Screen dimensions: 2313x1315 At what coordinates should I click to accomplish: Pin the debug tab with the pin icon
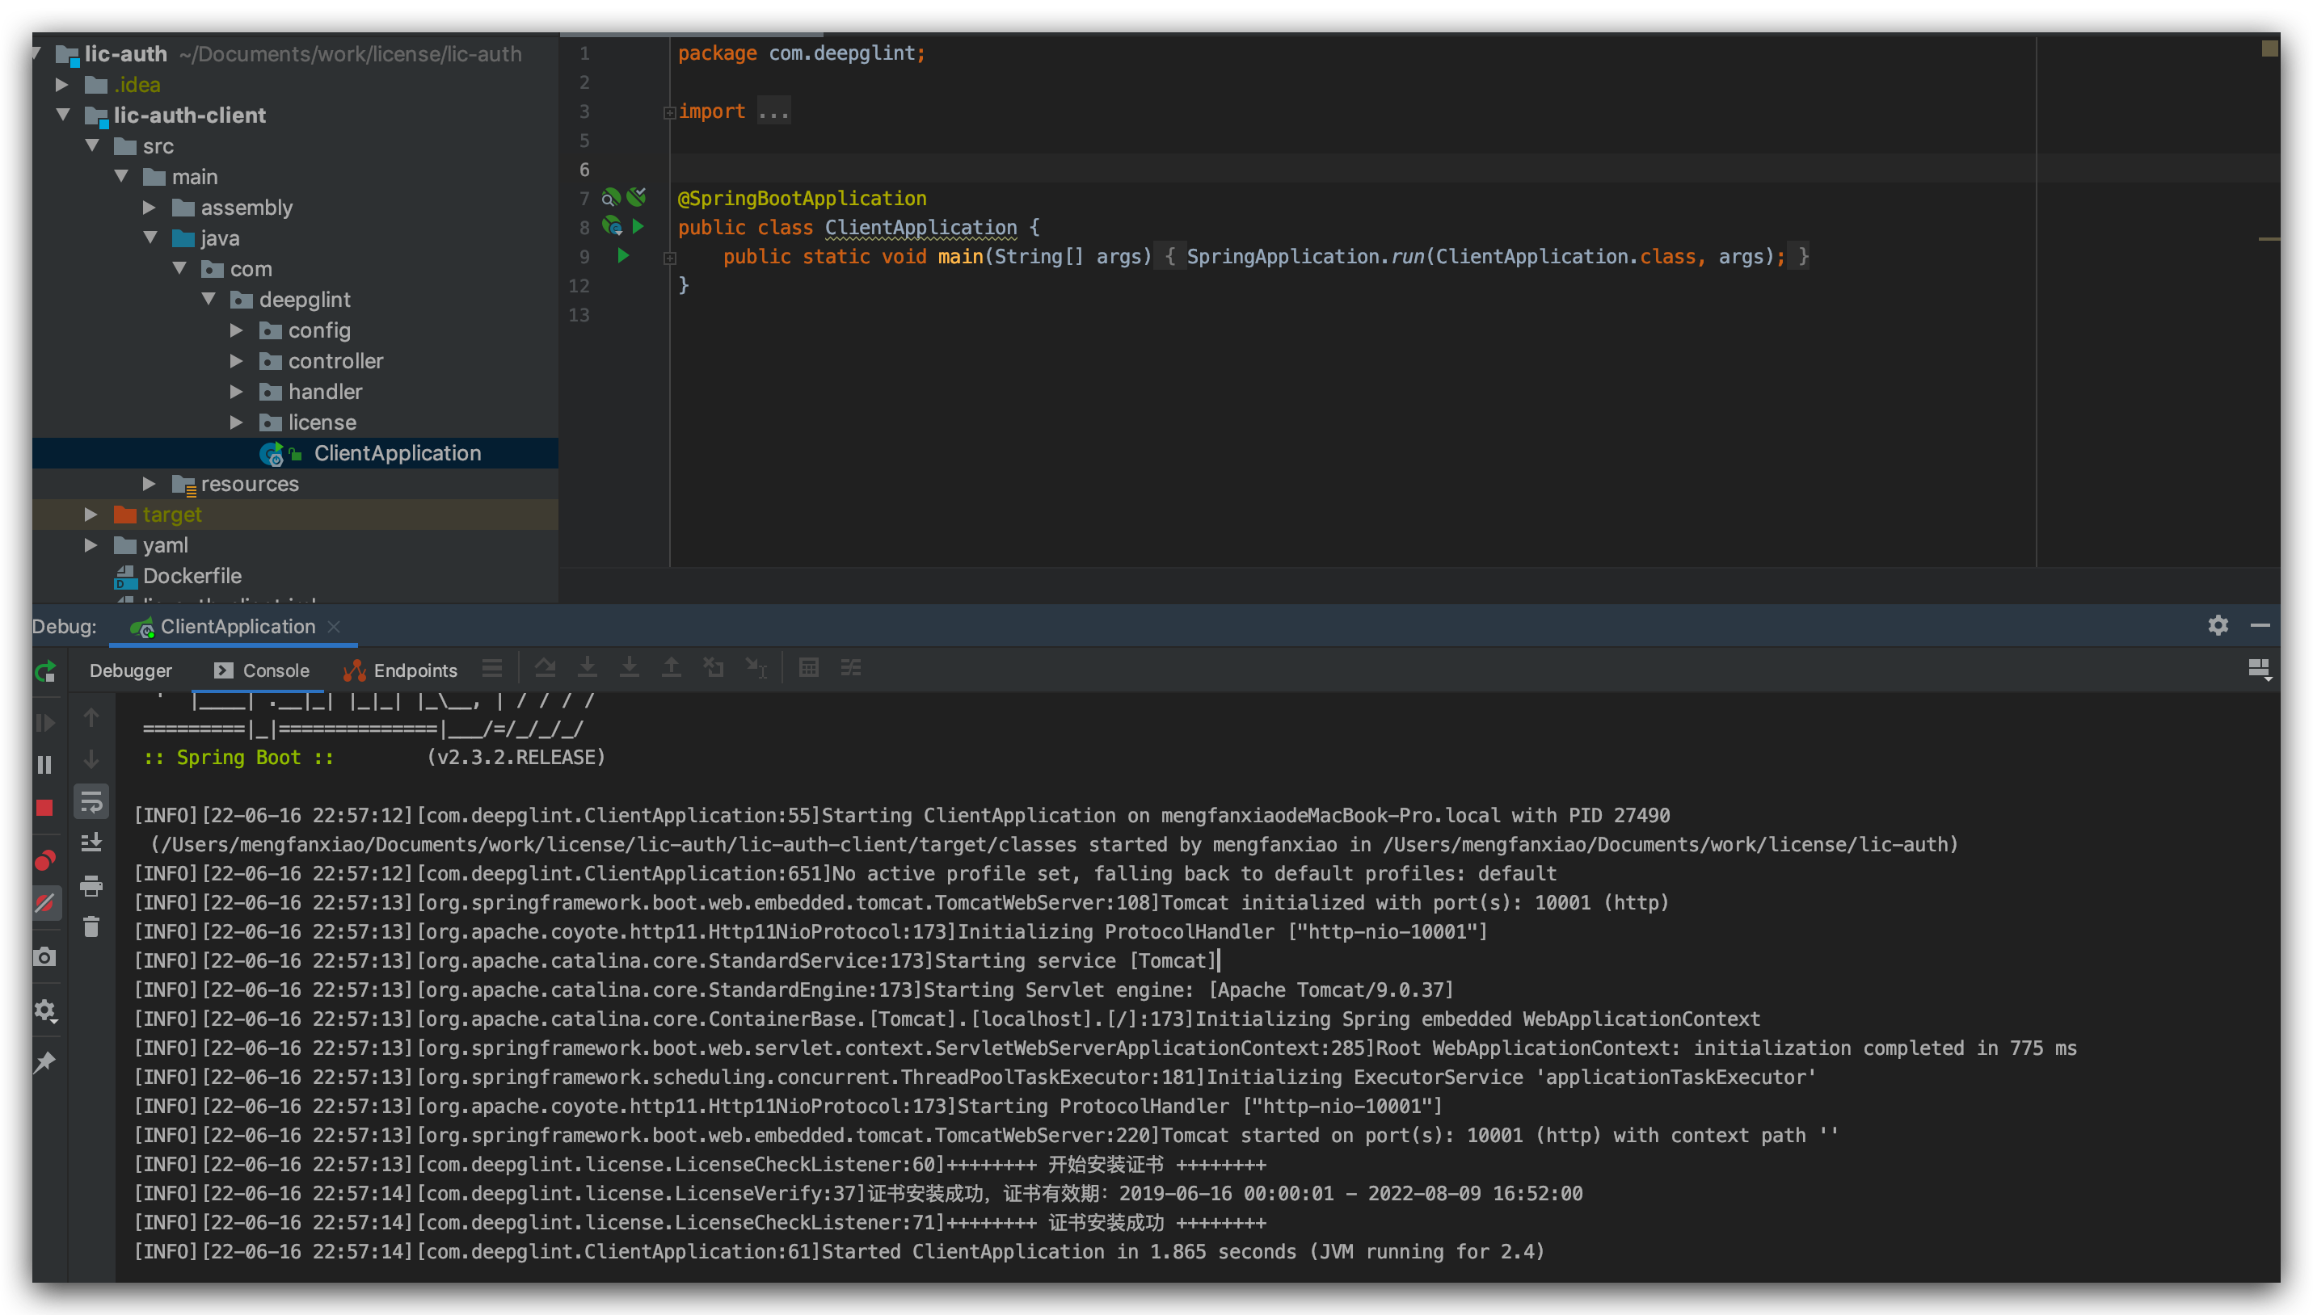click(45, 1061)
